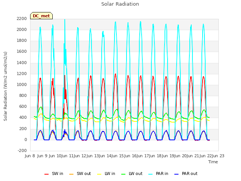
Task: Click the 1200 y-axis tick label
Action: point(22,74)
